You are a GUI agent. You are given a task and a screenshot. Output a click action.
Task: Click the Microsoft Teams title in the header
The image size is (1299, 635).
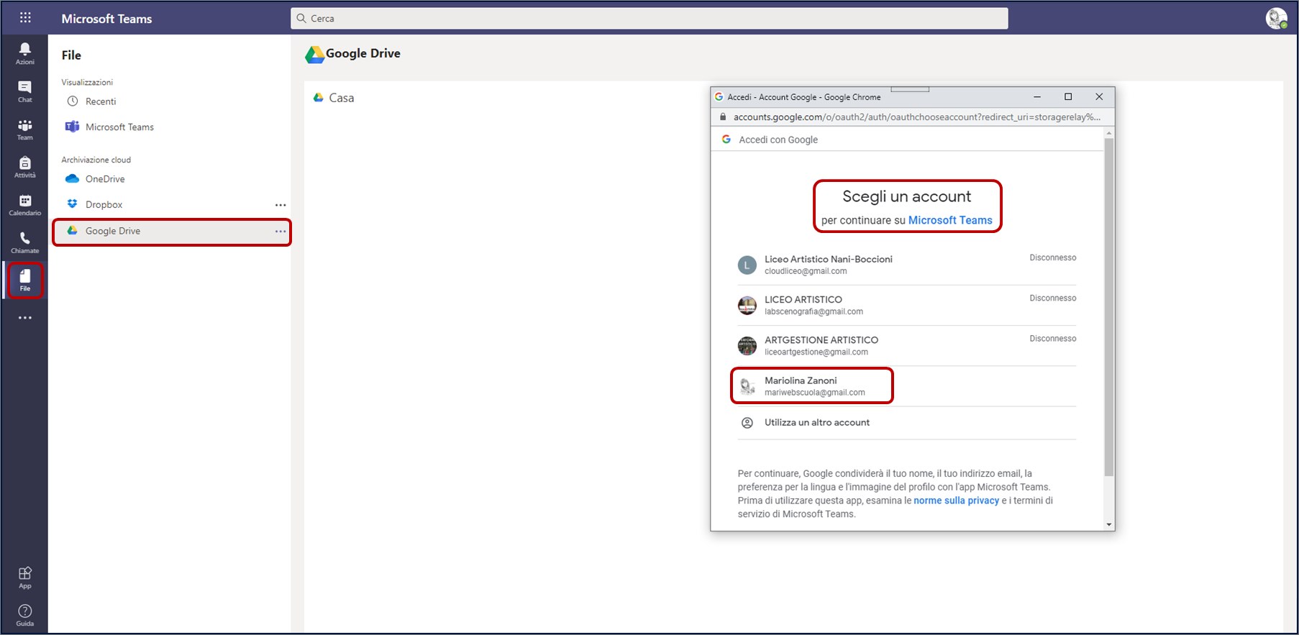tap(106, 19)
